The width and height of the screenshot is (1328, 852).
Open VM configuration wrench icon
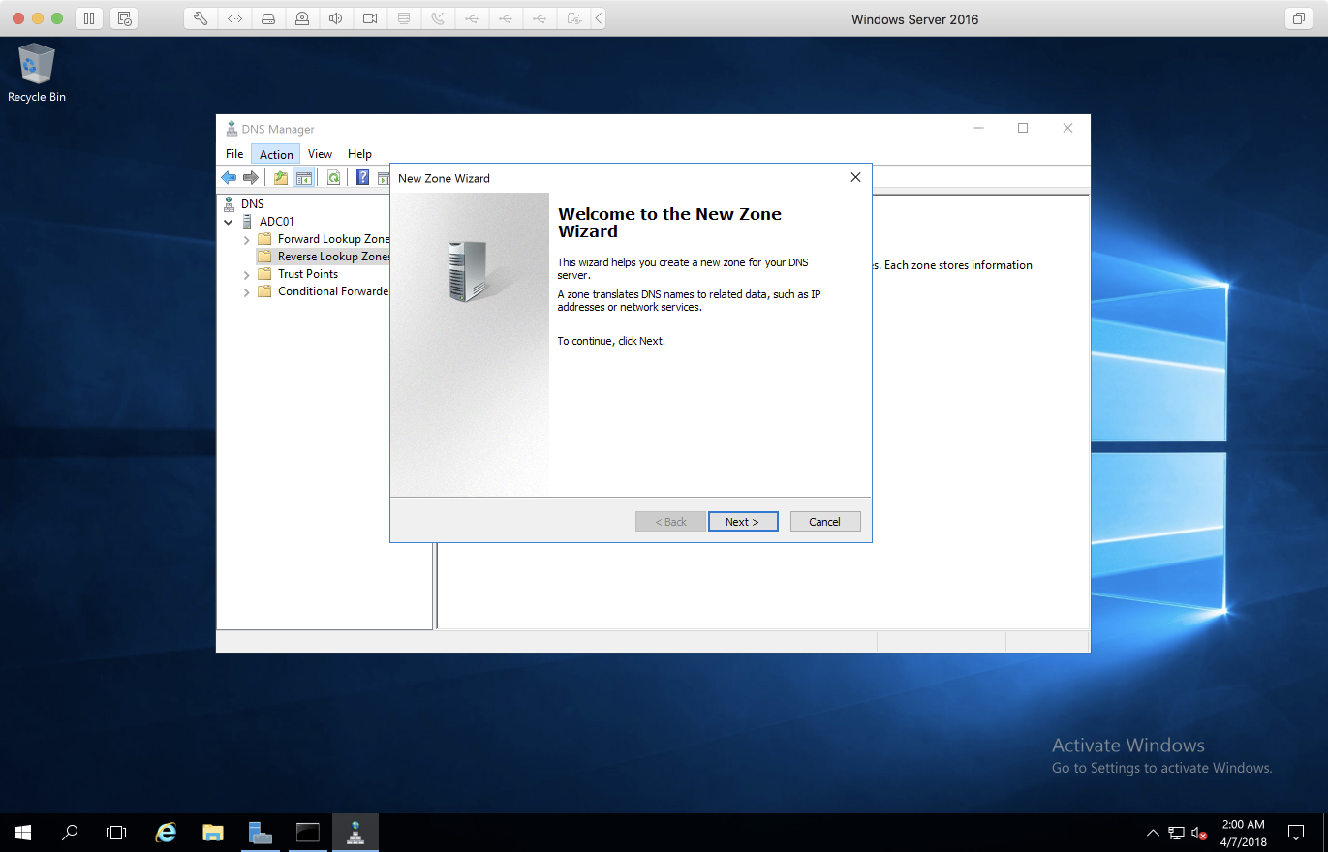pos(201,18)
